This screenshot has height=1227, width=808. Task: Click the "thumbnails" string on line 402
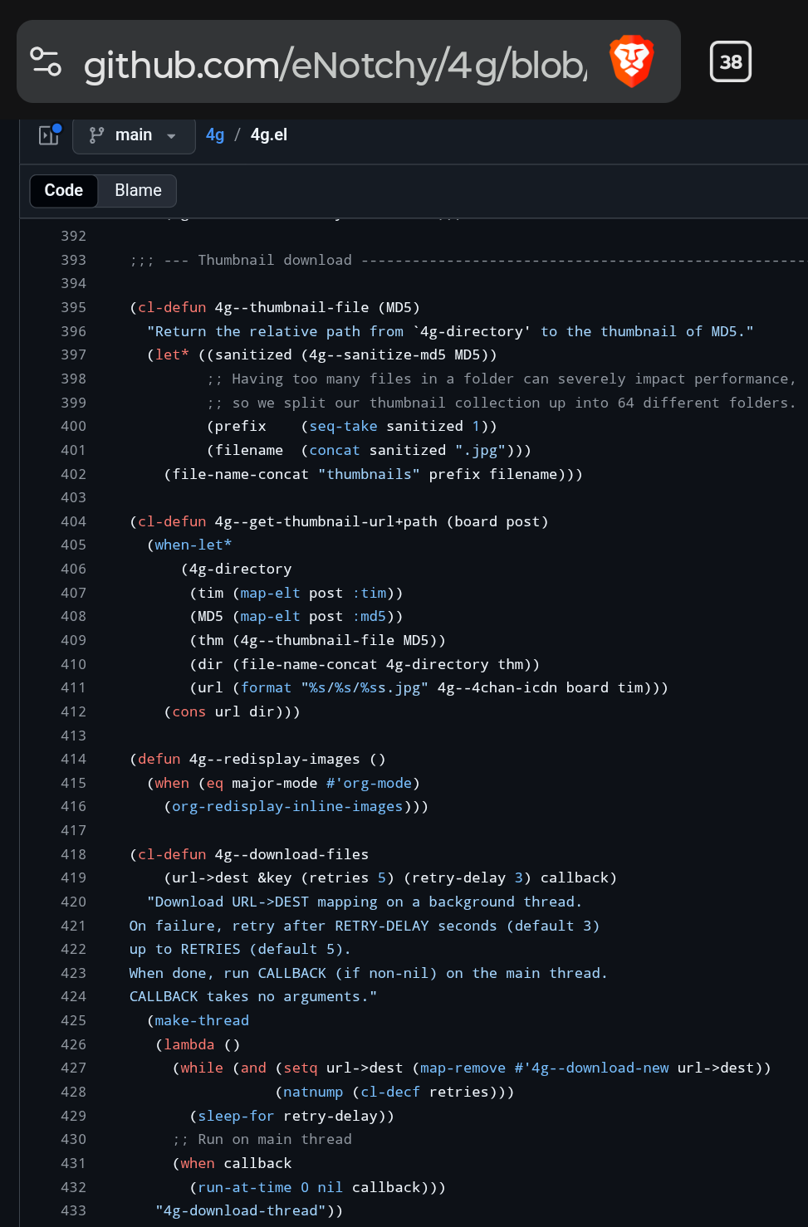pyautogui.click(x=369, y=474)
